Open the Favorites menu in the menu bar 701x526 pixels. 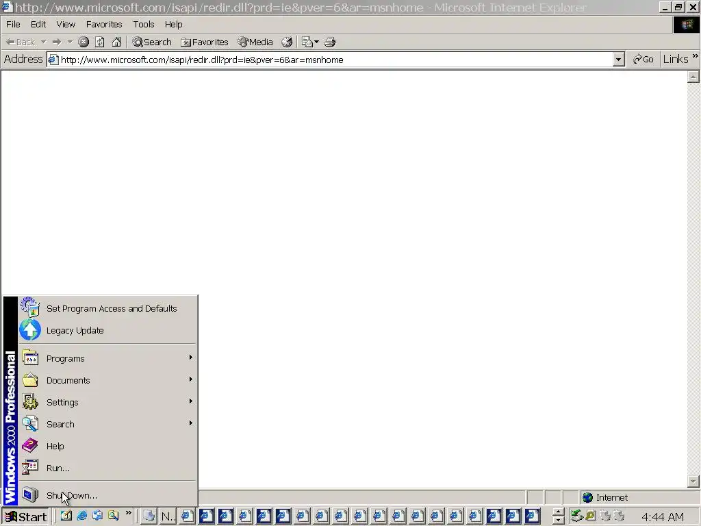[x=104, y=24]
